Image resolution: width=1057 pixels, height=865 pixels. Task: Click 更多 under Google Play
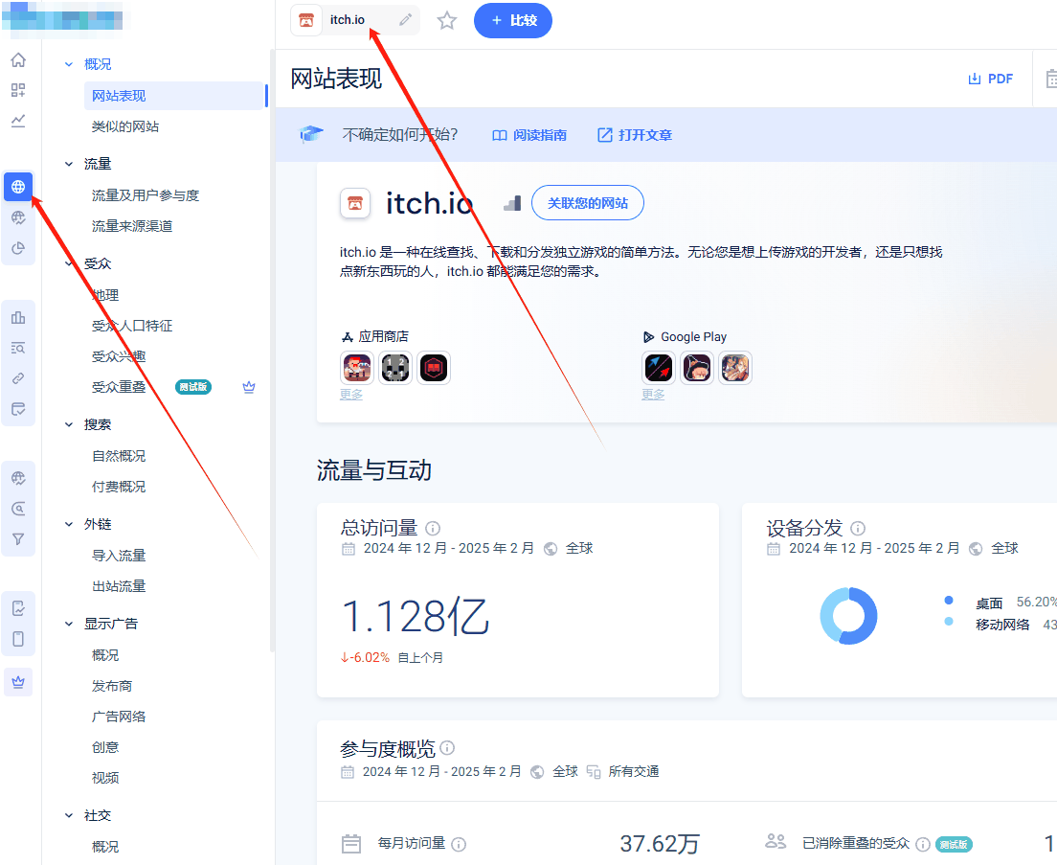[x=653, y=395]
